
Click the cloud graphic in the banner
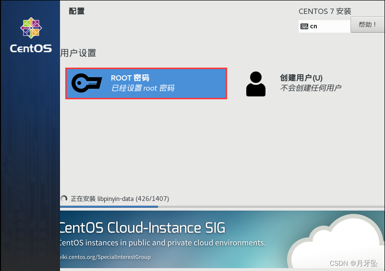337,242
